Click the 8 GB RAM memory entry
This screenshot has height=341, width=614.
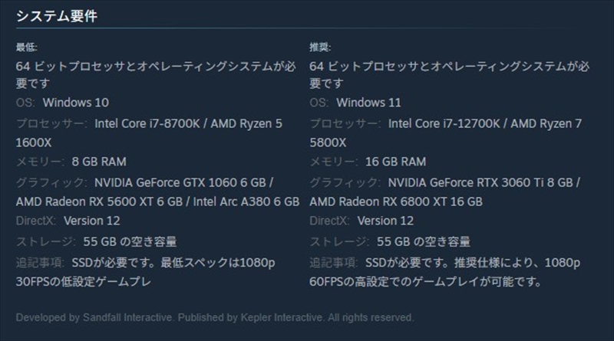pyautogui.click(x=97, y=162)
